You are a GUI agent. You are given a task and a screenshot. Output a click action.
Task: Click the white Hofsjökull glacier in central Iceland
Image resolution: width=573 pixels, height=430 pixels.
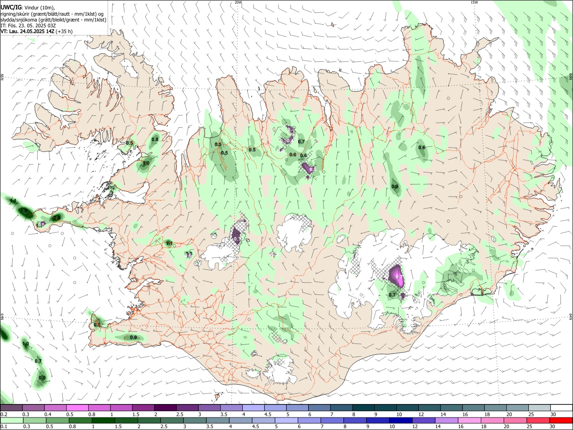pyautogui.click(x=294, y=232)
